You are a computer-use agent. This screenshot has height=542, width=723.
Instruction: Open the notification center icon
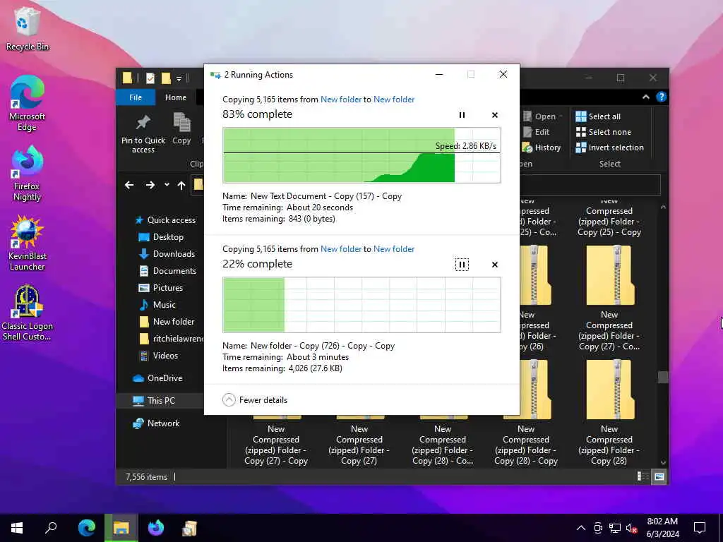click(x=700, y=528)
